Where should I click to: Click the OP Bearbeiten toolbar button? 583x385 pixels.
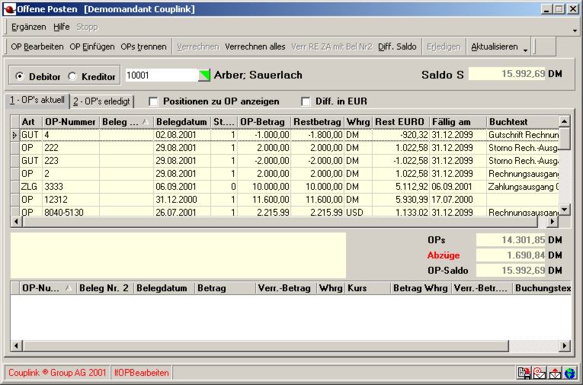[37, 47]
